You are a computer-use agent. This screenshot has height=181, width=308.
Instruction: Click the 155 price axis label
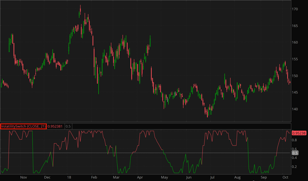coord(295,59)
